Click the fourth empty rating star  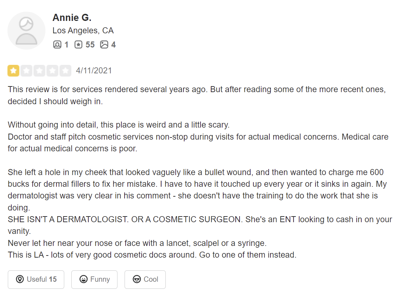click(x=53, y=71)
